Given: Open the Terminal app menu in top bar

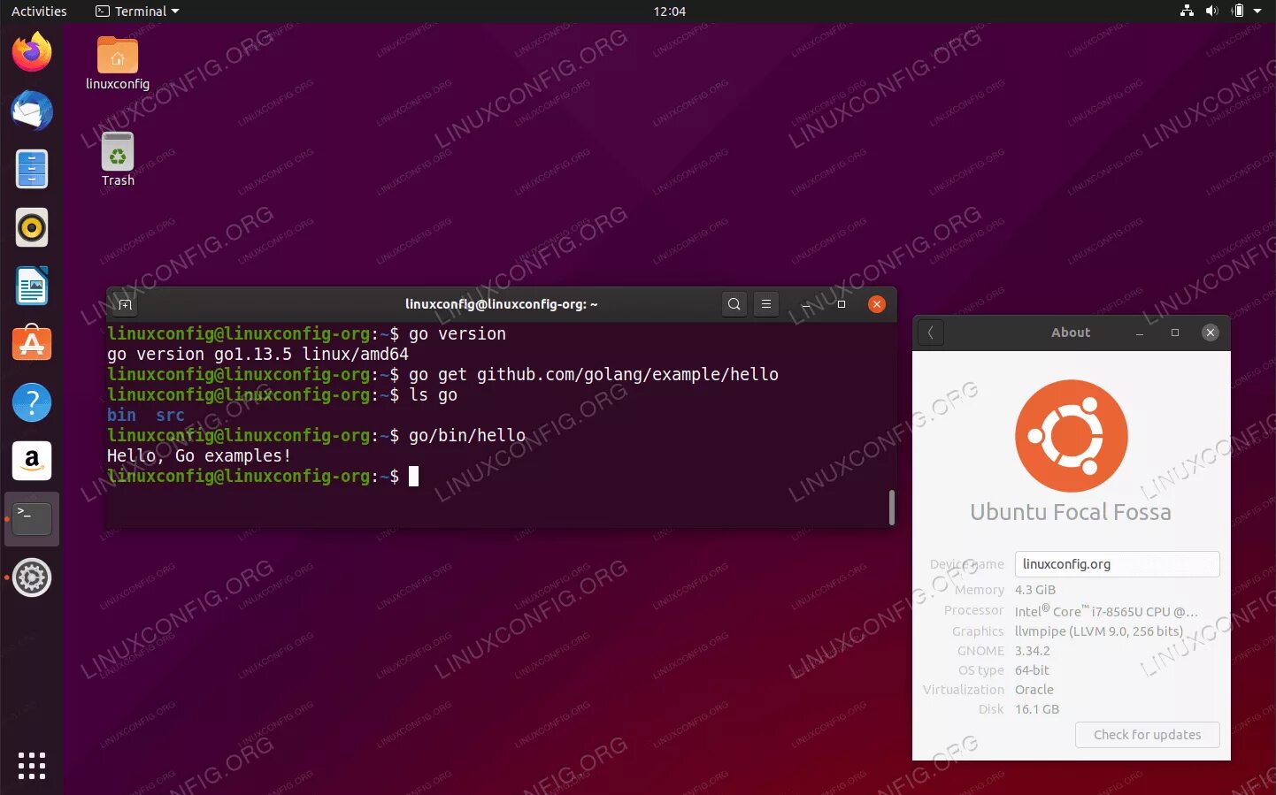Looking at the screenshot, I should (x=137, y=11).
